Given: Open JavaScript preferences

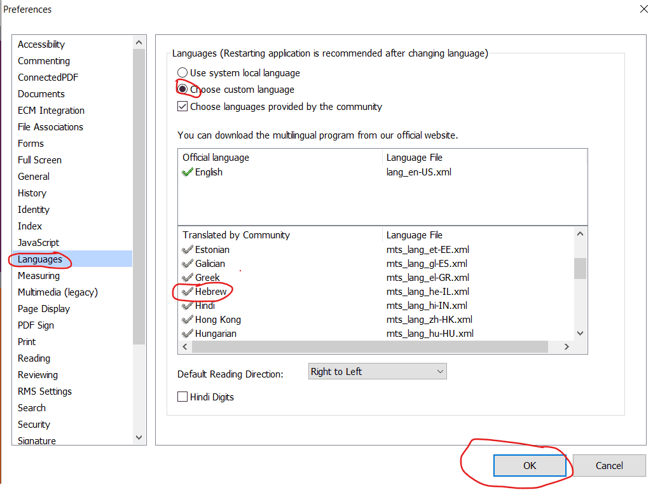Looking at the screenshot, I should 38,243.
